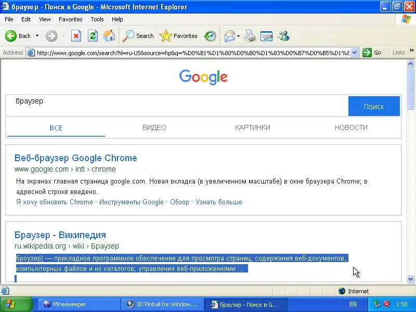Expand the address bar dropdown list
Viewport: 416px width, 312px height.
click(355, 53)
